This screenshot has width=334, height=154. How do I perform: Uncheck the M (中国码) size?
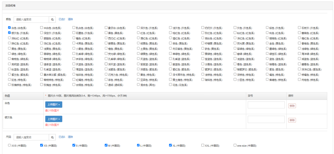(106, 145)
